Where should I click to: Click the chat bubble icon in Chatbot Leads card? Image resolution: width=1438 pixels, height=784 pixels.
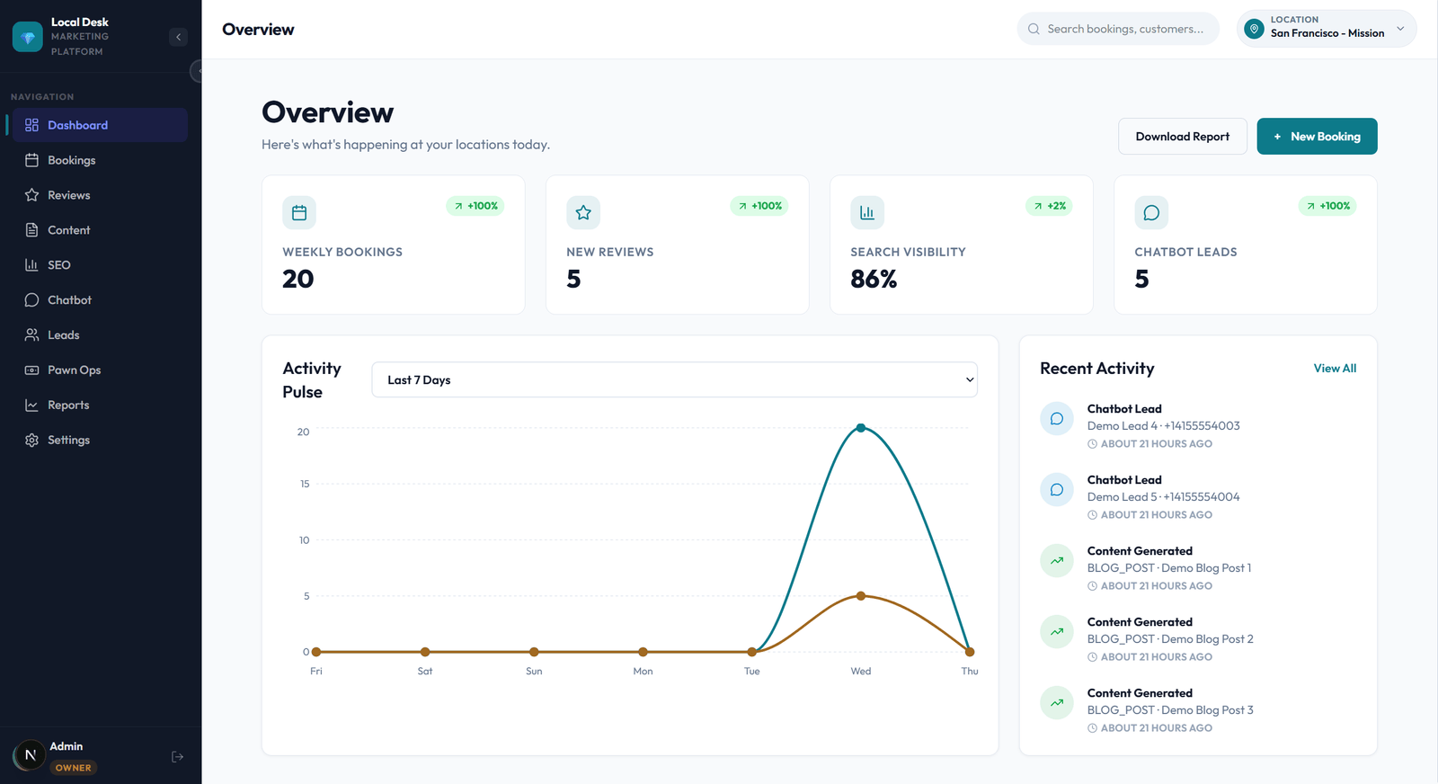click(1151, 213)
